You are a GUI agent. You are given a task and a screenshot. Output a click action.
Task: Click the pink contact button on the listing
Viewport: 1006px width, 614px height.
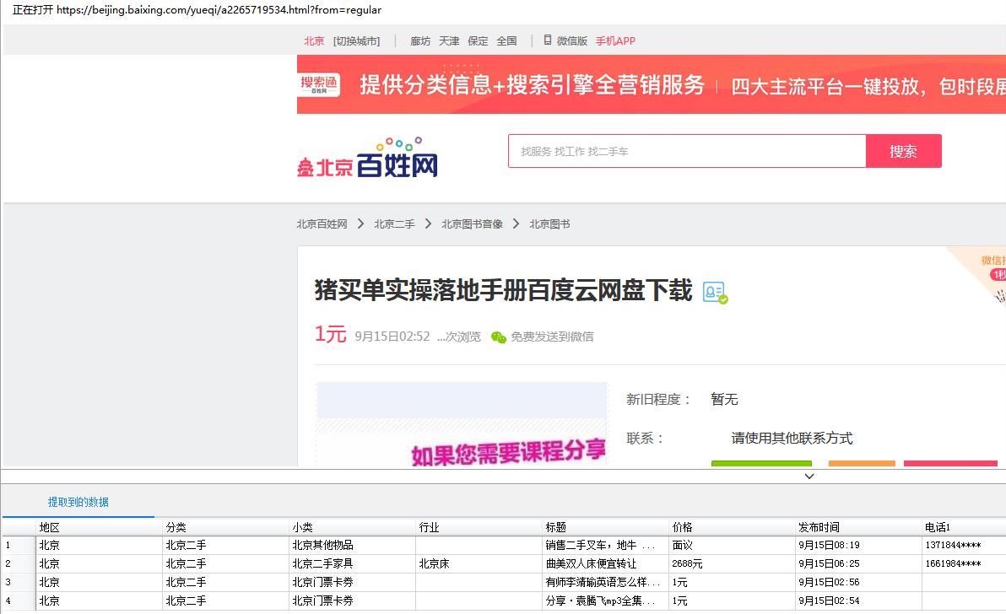pyautogui.click(x=950, y=463)
